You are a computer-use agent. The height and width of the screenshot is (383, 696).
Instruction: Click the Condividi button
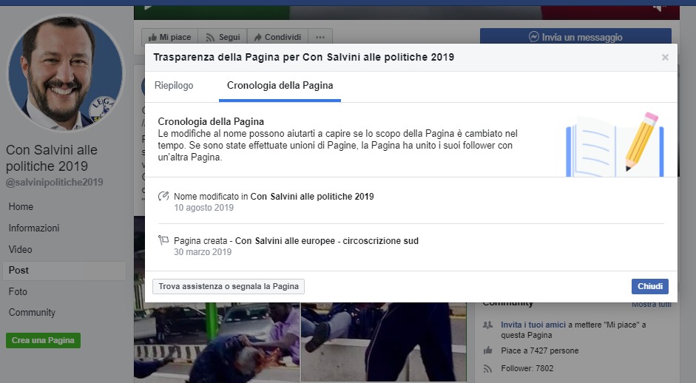[277, 37]
